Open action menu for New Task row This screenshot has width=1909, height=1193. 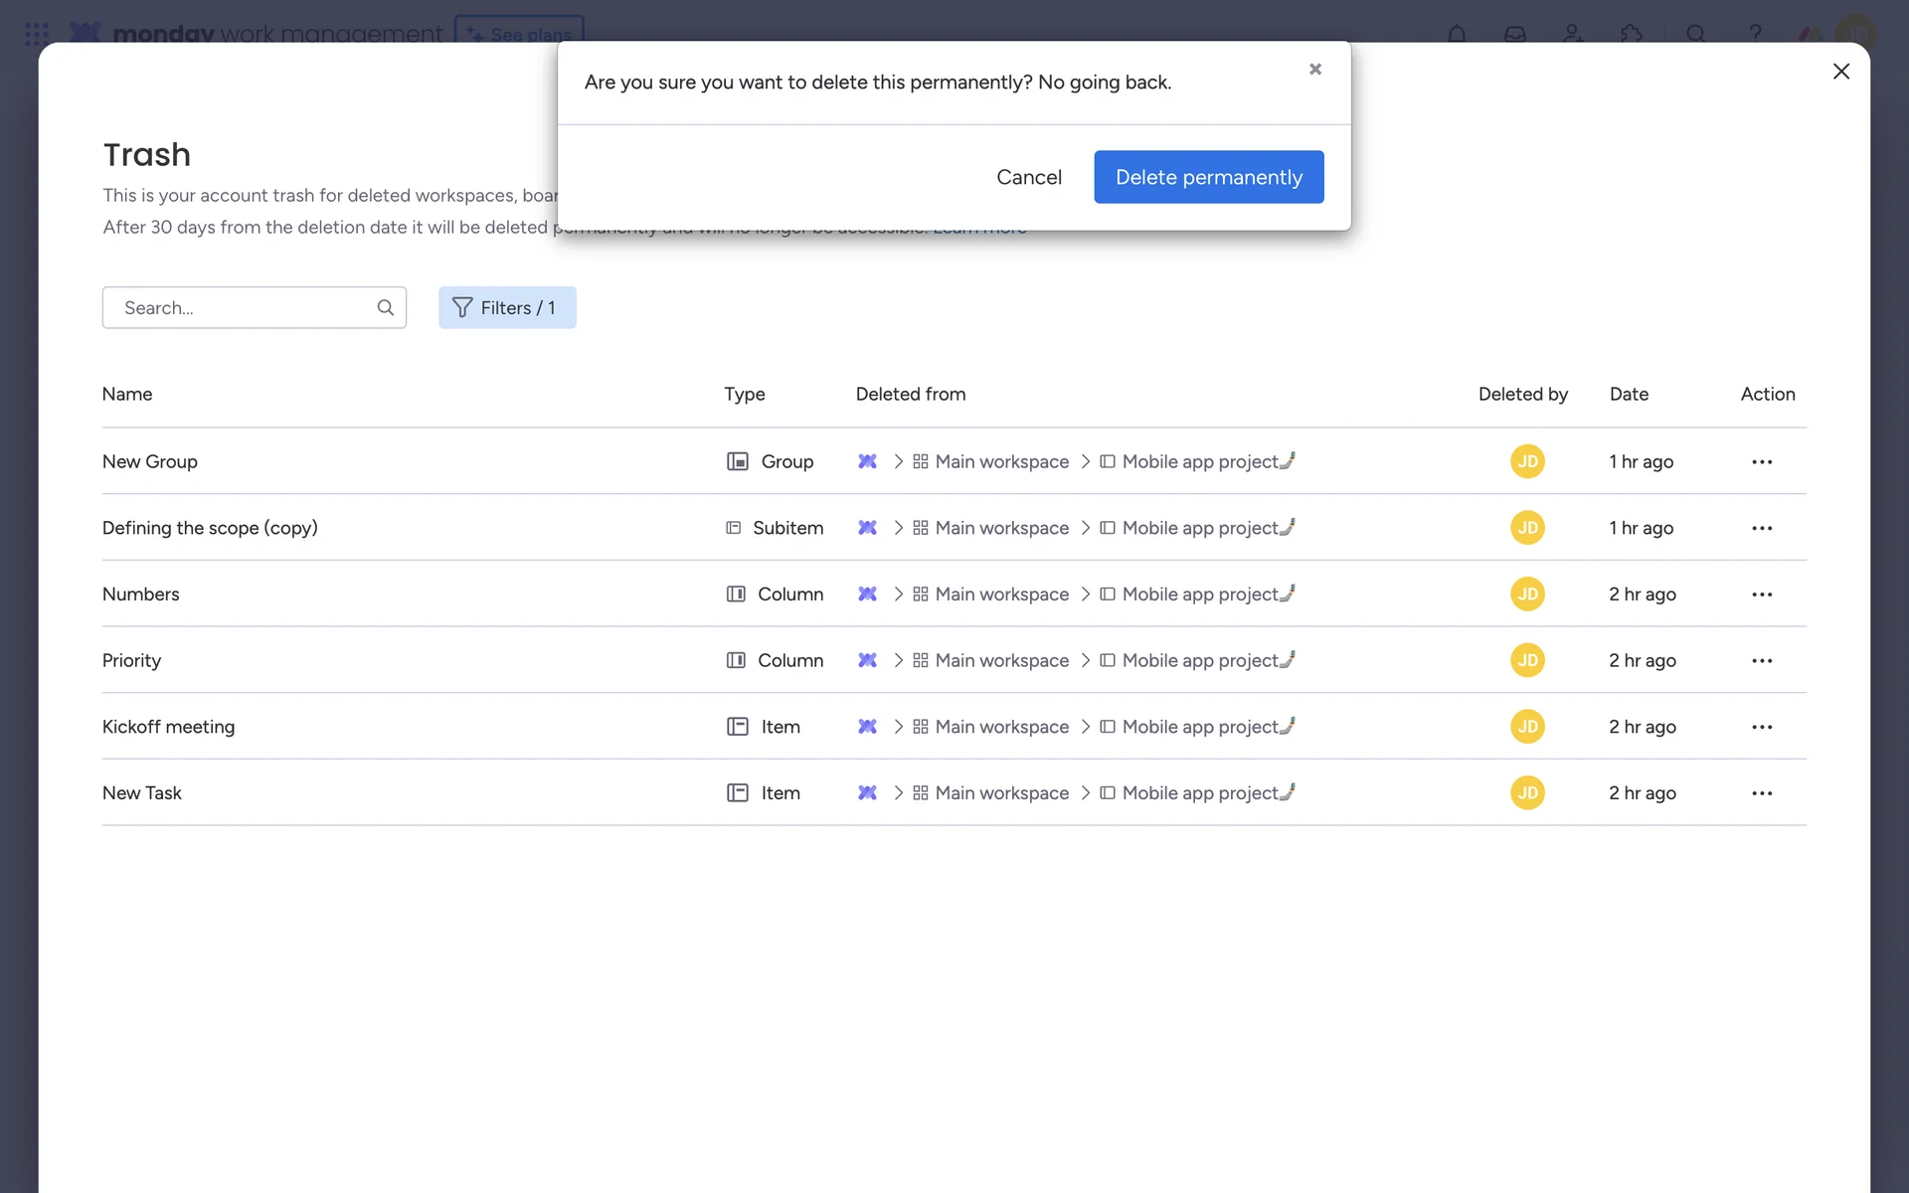tap(1761, 793)
